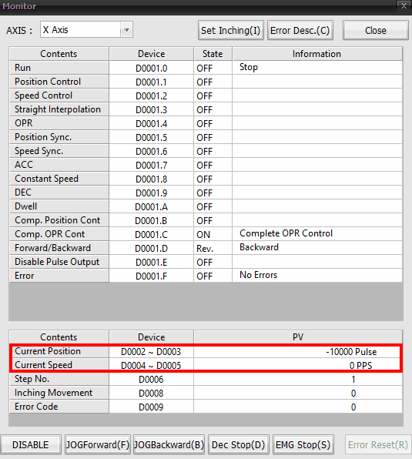Trigger EMG Stop(S)
The image size is (412, 459).
pos(303,444)
